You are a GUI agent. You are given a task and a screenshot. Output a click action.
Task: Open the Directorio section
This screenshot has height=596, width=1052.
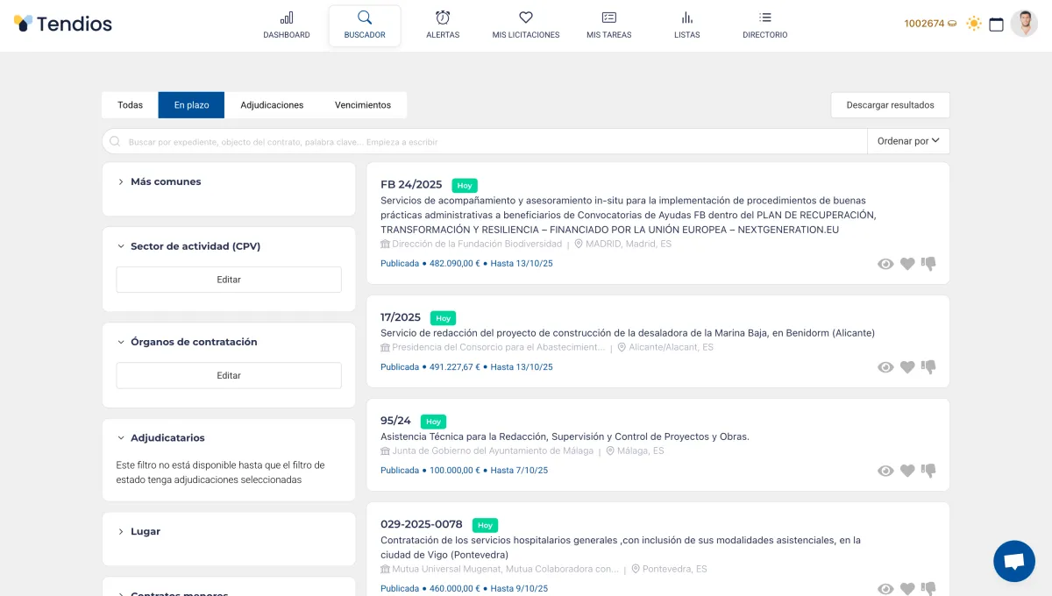click(x=764, y=24)
